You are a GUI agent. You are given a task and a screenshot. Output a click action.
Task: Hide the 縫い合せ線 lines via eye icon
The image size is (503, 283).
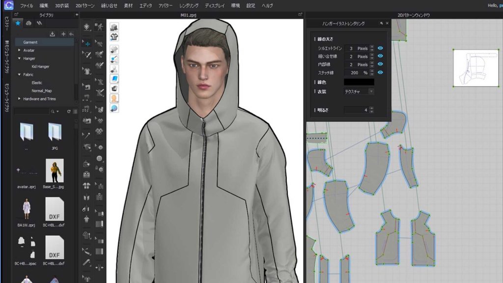(x=380, y=57)
